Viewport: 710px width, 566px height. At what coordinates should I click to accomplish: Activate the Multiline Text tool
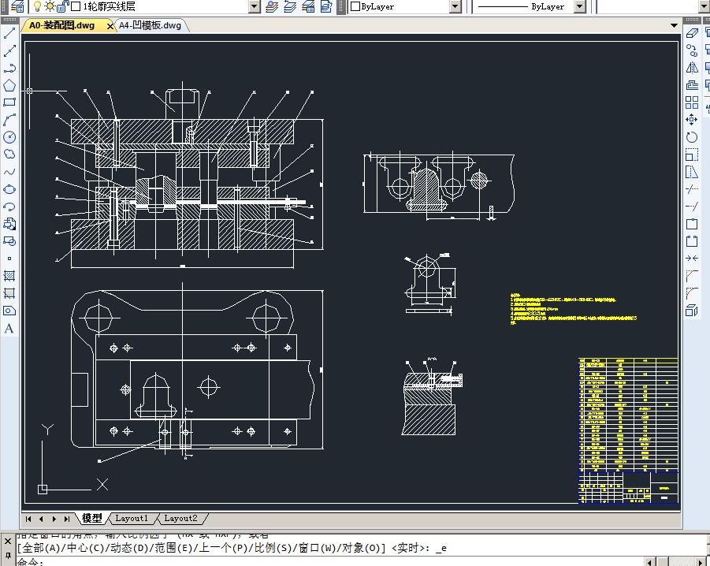pos(9,328)
